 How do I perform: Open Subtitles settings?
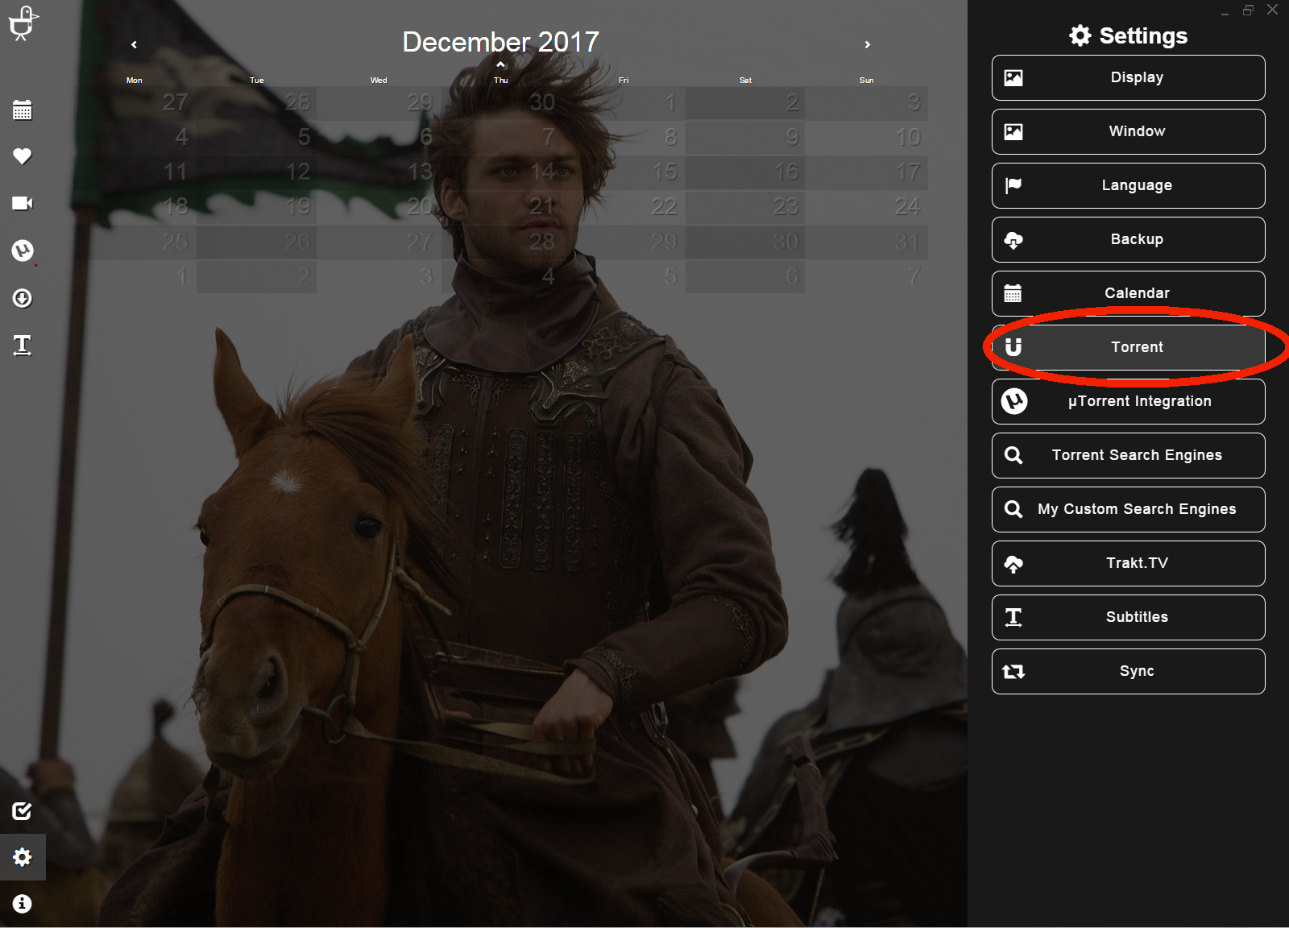(1129, 618)
